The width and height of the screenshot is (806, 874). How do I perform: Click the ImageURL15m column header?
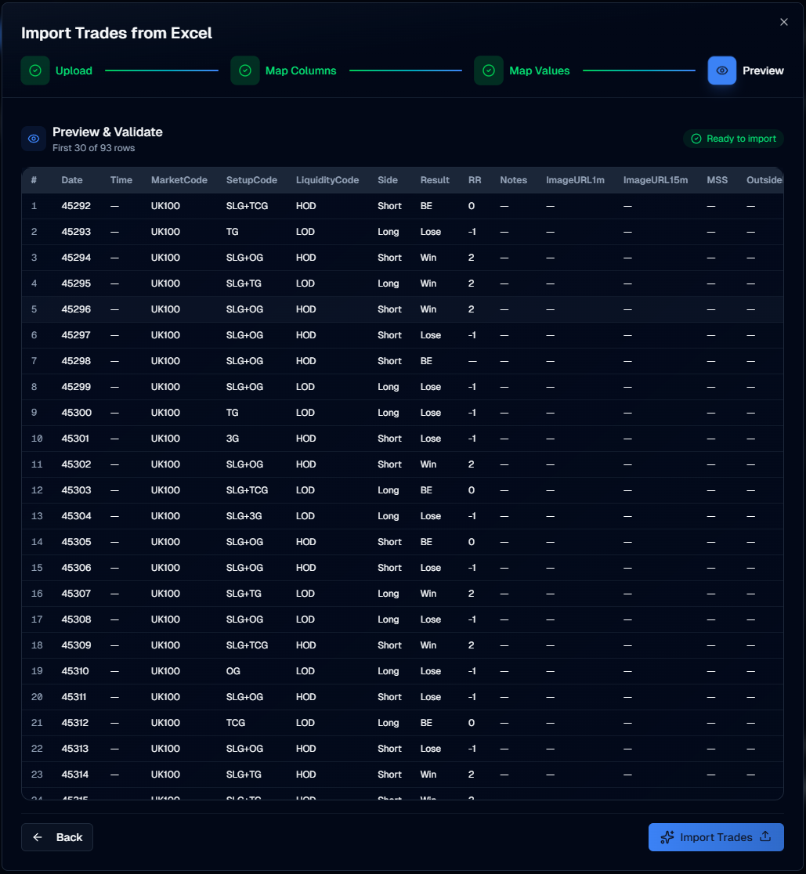coord(656,180)
